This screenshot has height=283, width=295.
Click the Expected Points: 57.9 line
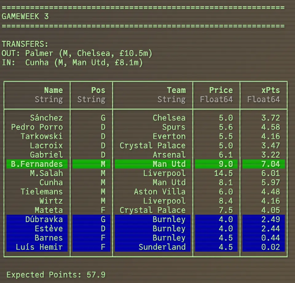56,275
